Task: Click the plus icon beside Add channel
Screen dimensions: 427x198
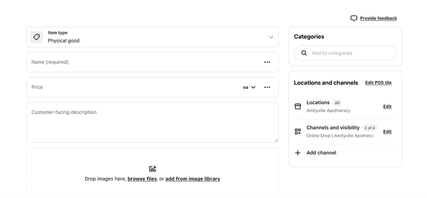Action: point(298,153)
